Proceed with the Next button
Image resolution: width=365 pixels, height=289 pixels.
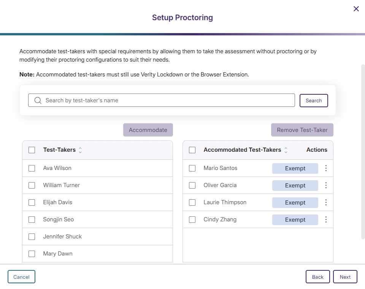[345, 277]
